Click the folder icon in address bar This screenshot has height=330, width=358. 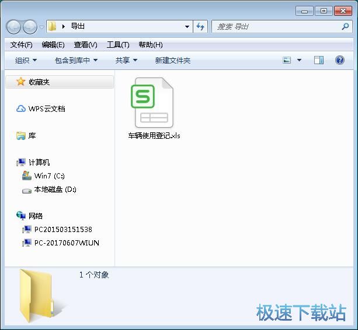(53, 26)
